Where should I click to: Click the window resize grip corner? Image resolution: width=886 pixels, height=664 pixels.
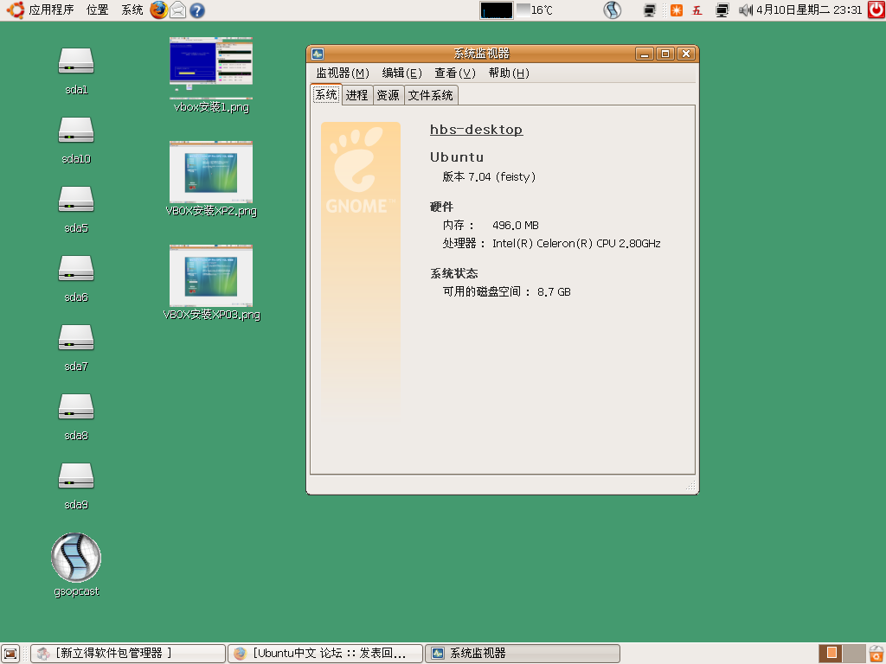[x=690, y=485]
